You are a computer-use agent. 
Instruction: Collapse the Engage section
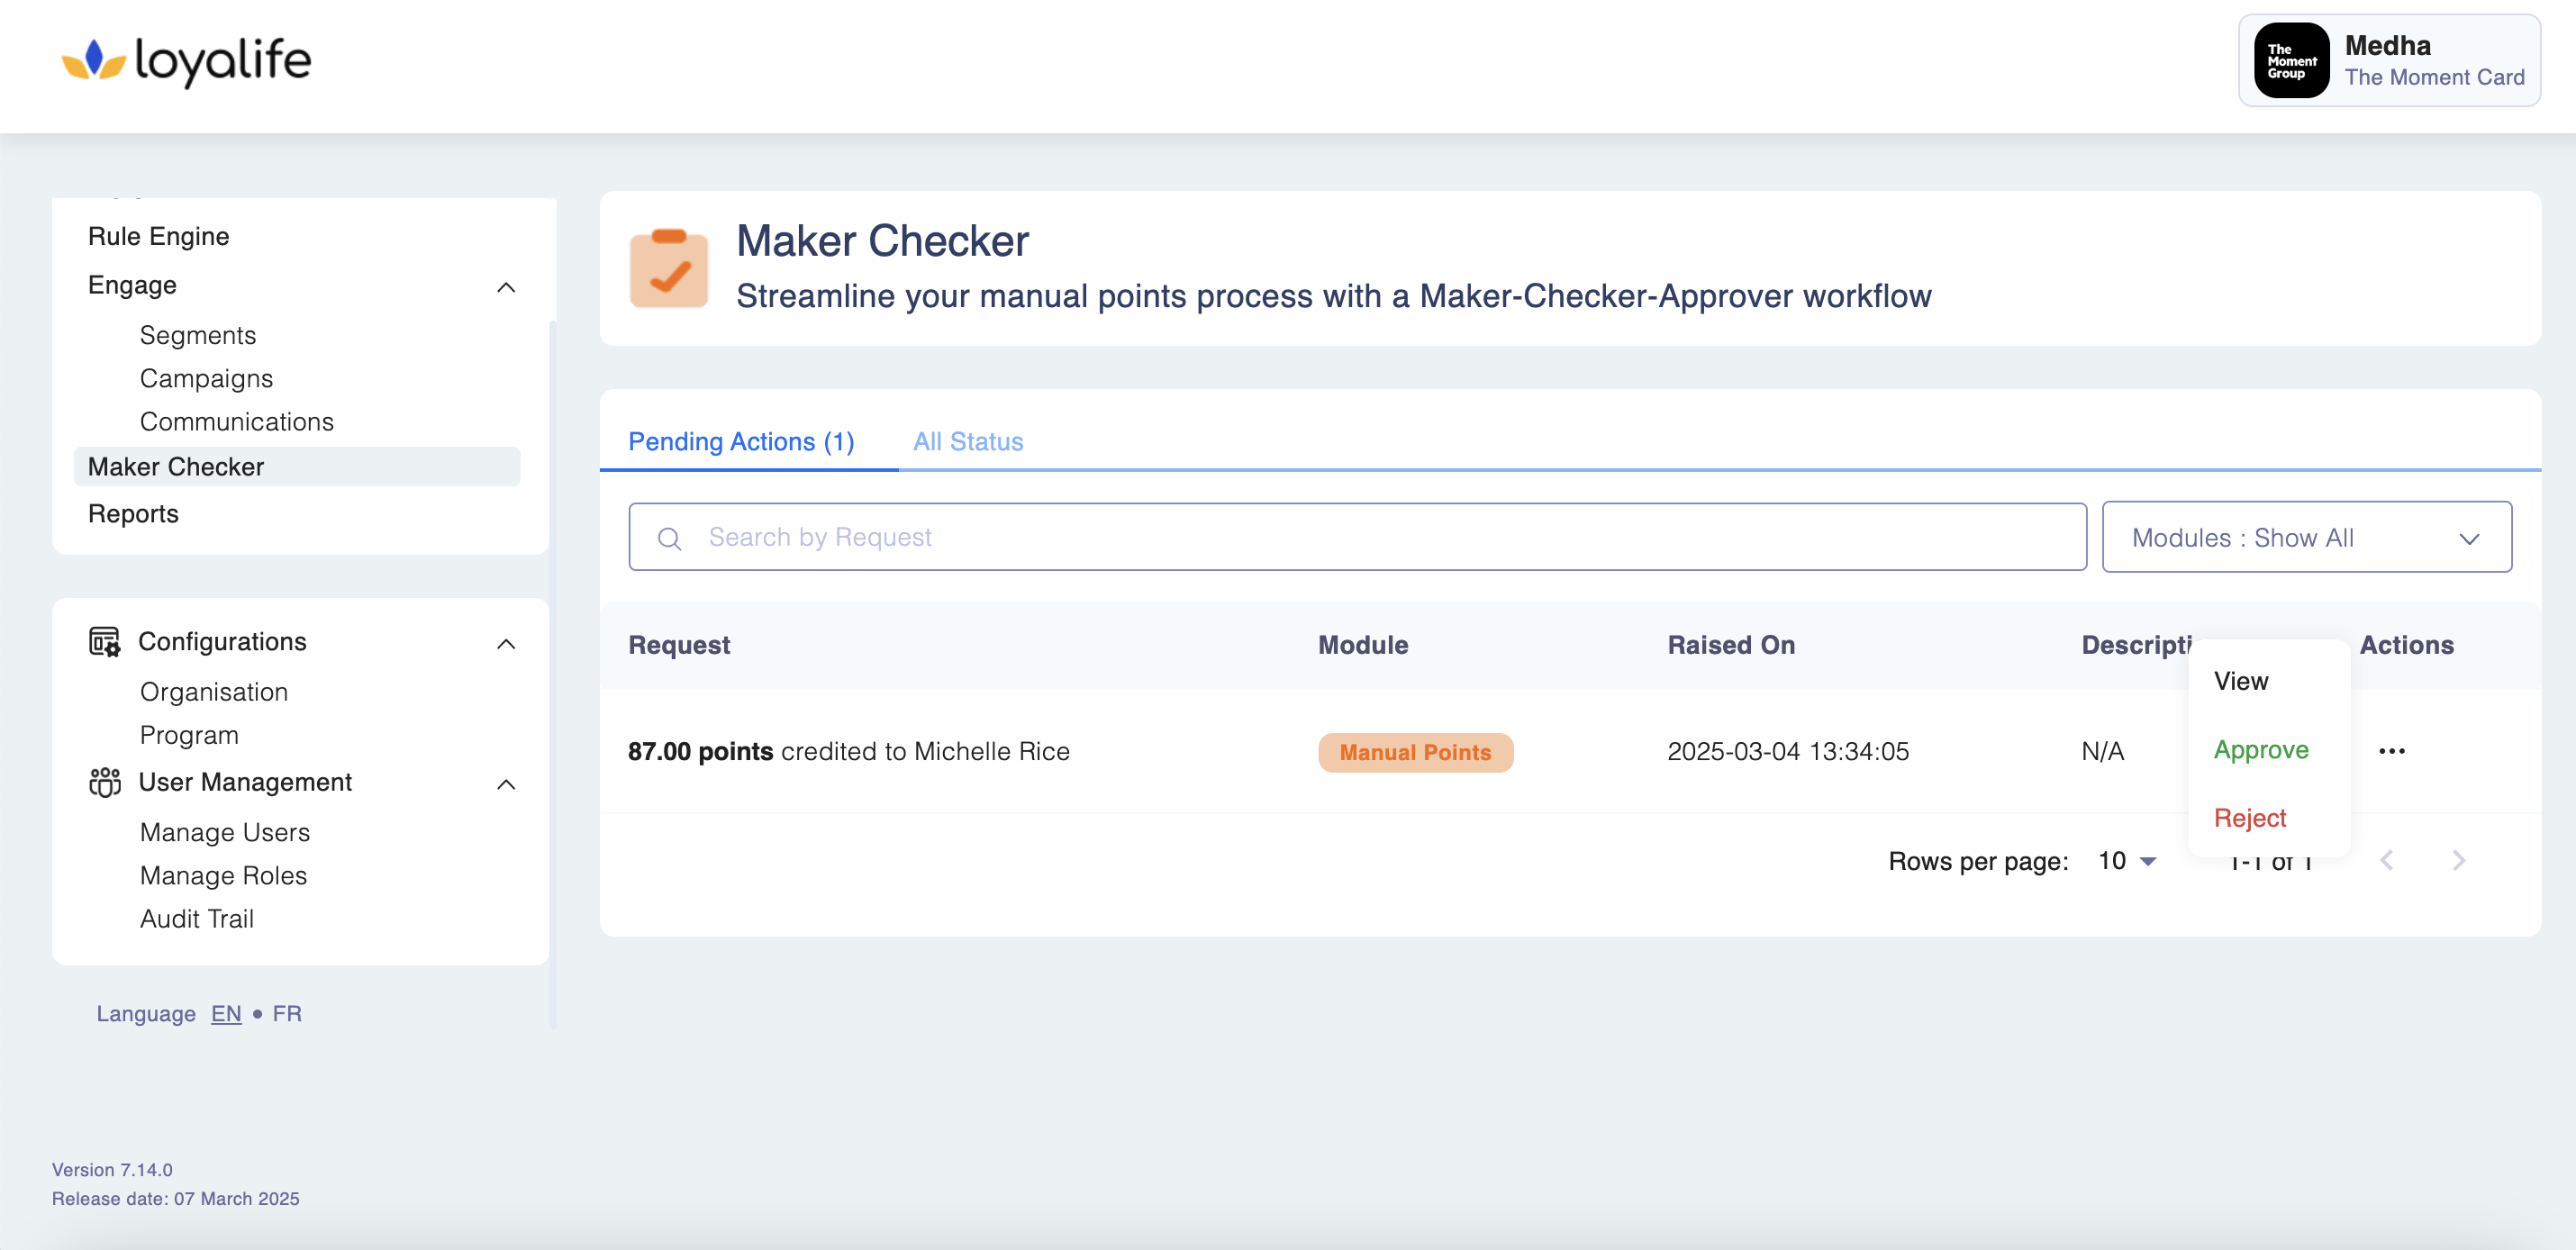coord(506,287)
